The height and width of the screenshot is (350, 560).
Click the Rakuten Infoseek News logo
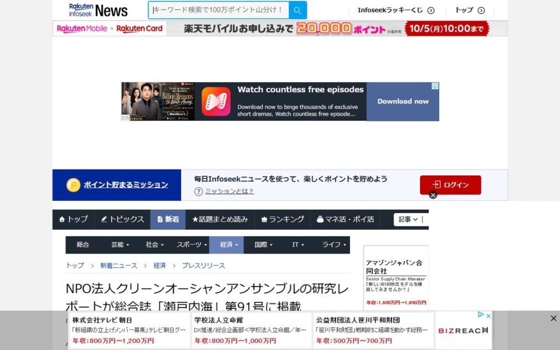pos(98,10)
